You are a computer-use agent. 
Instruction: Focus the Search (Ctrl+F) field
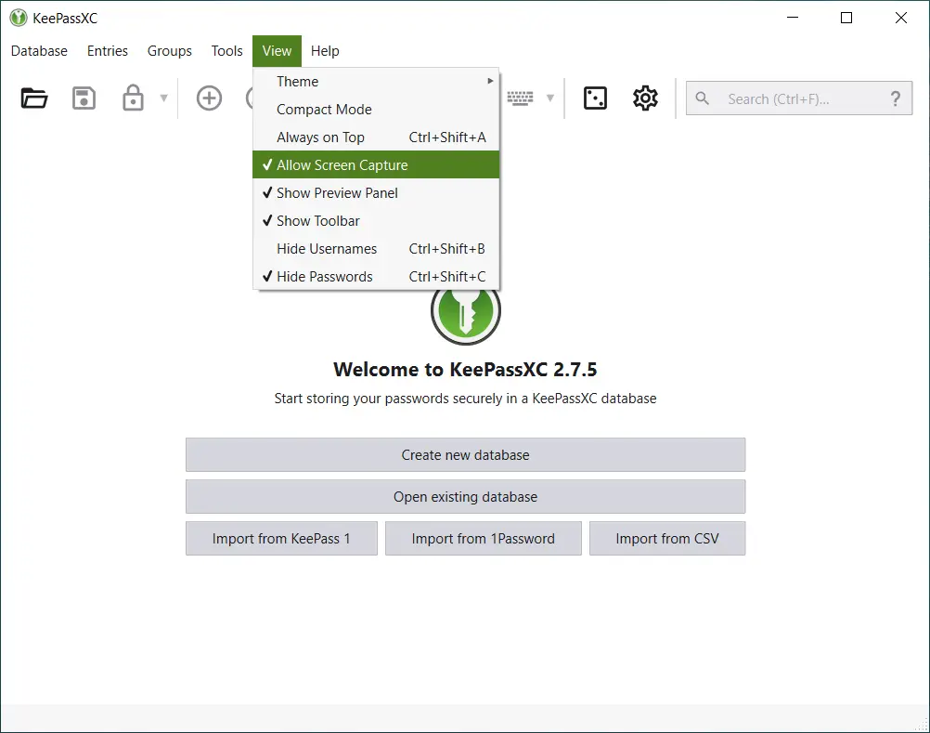coord(799,98)
